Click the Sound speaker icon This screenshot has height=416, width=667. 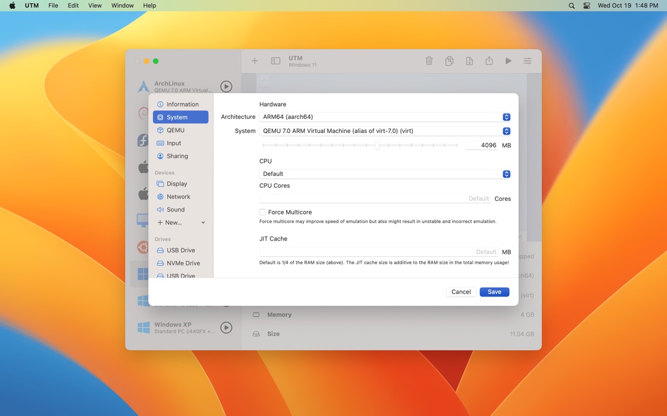coord(160,209)
